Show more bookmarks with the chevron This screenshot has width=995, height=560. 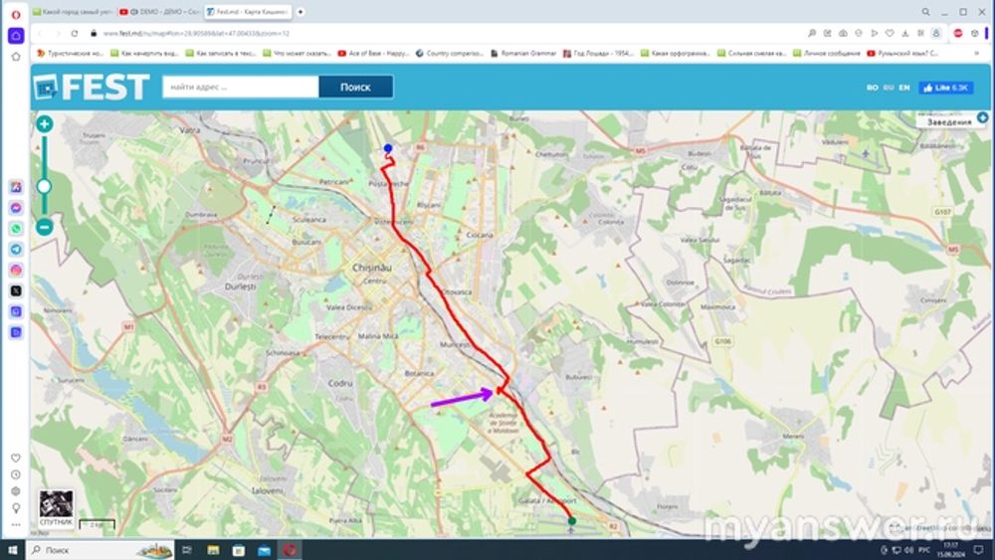coord(983,53)
